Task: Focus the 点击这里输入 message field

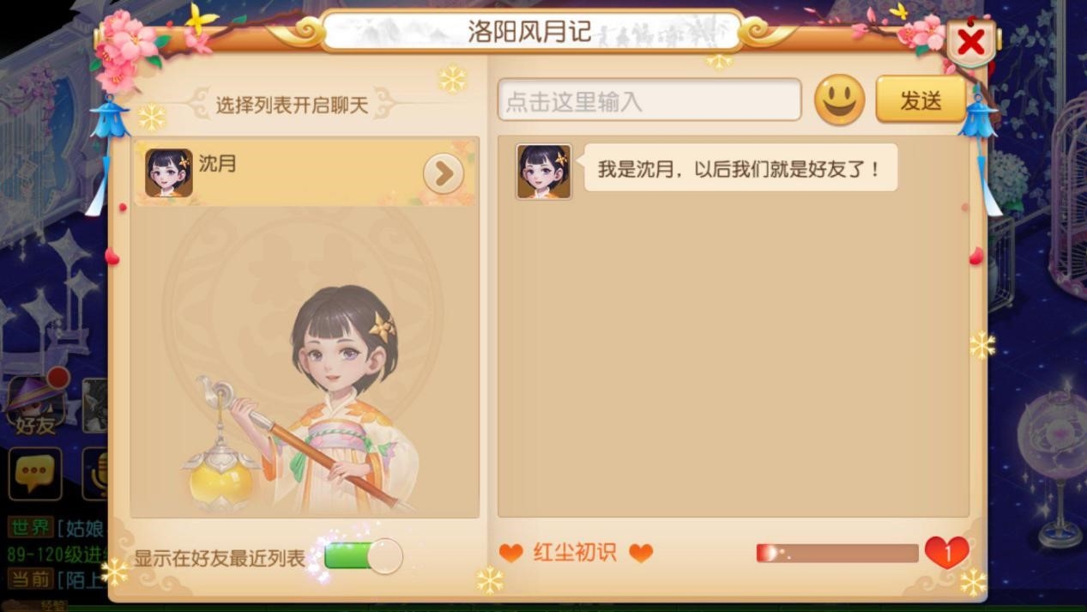Action: click(x=649, y=100)
